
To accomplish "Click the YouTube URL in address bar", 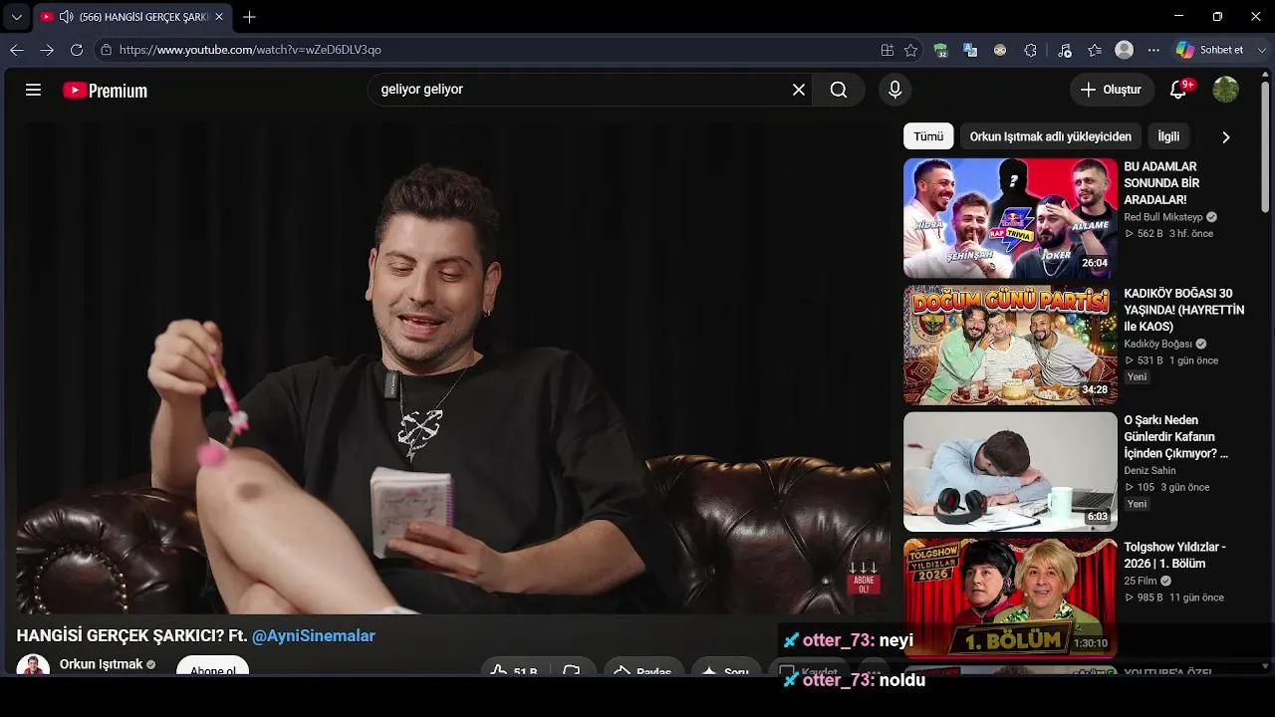I will click(250, 50).
